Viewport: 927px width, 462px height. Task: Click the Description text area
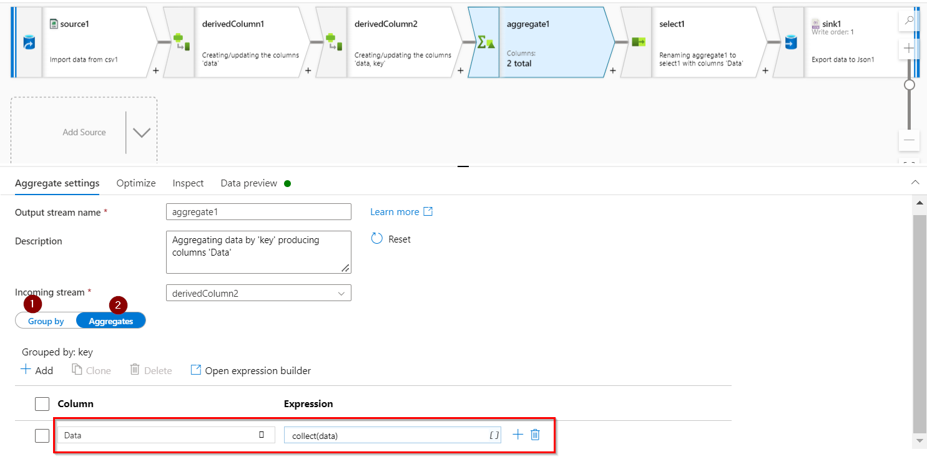pos(258,252)
